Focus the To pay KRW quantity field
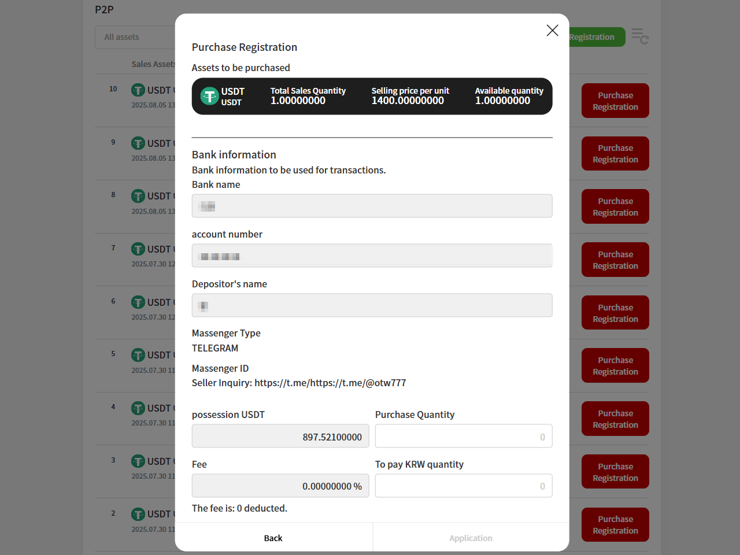This screenshot has width=740, height=555. pyautogui.click(x=463, y=486)
